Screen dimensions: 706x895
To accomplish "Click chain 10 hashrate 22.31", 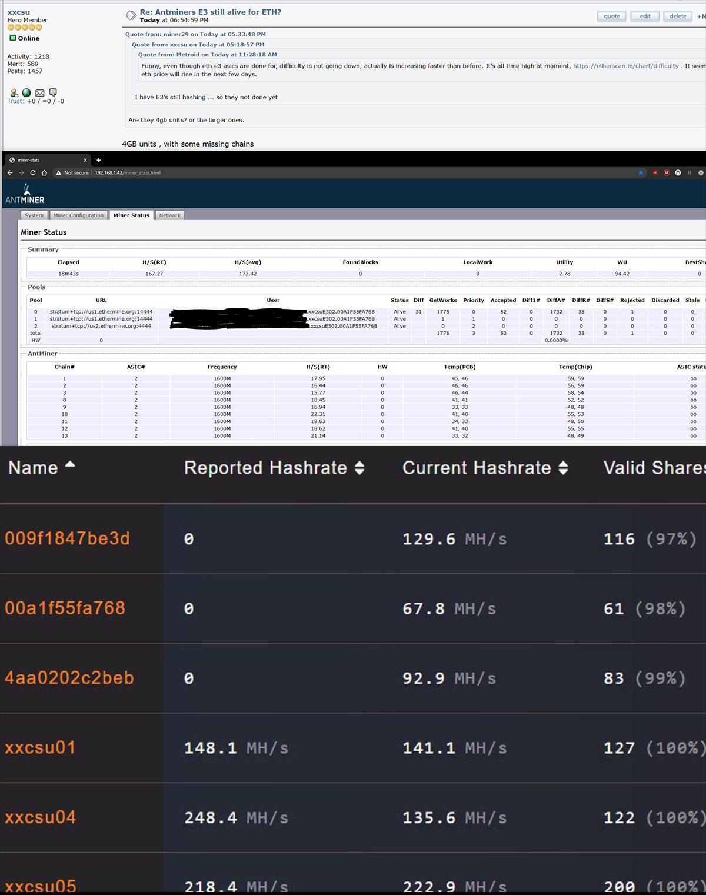I will 318,414.
